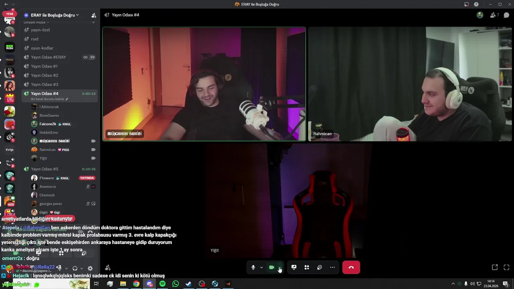The width and height of the screenshot is (514, 289).
Task: Open the voice channel chat bubble icon
Action: 506,15
